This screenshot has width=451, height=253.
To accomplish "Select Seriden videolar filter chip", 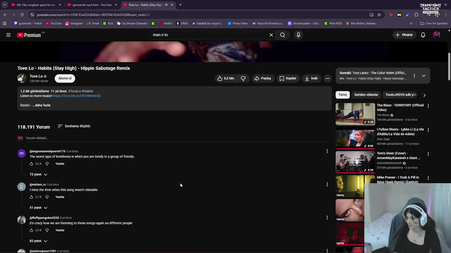I will [366, 95].
